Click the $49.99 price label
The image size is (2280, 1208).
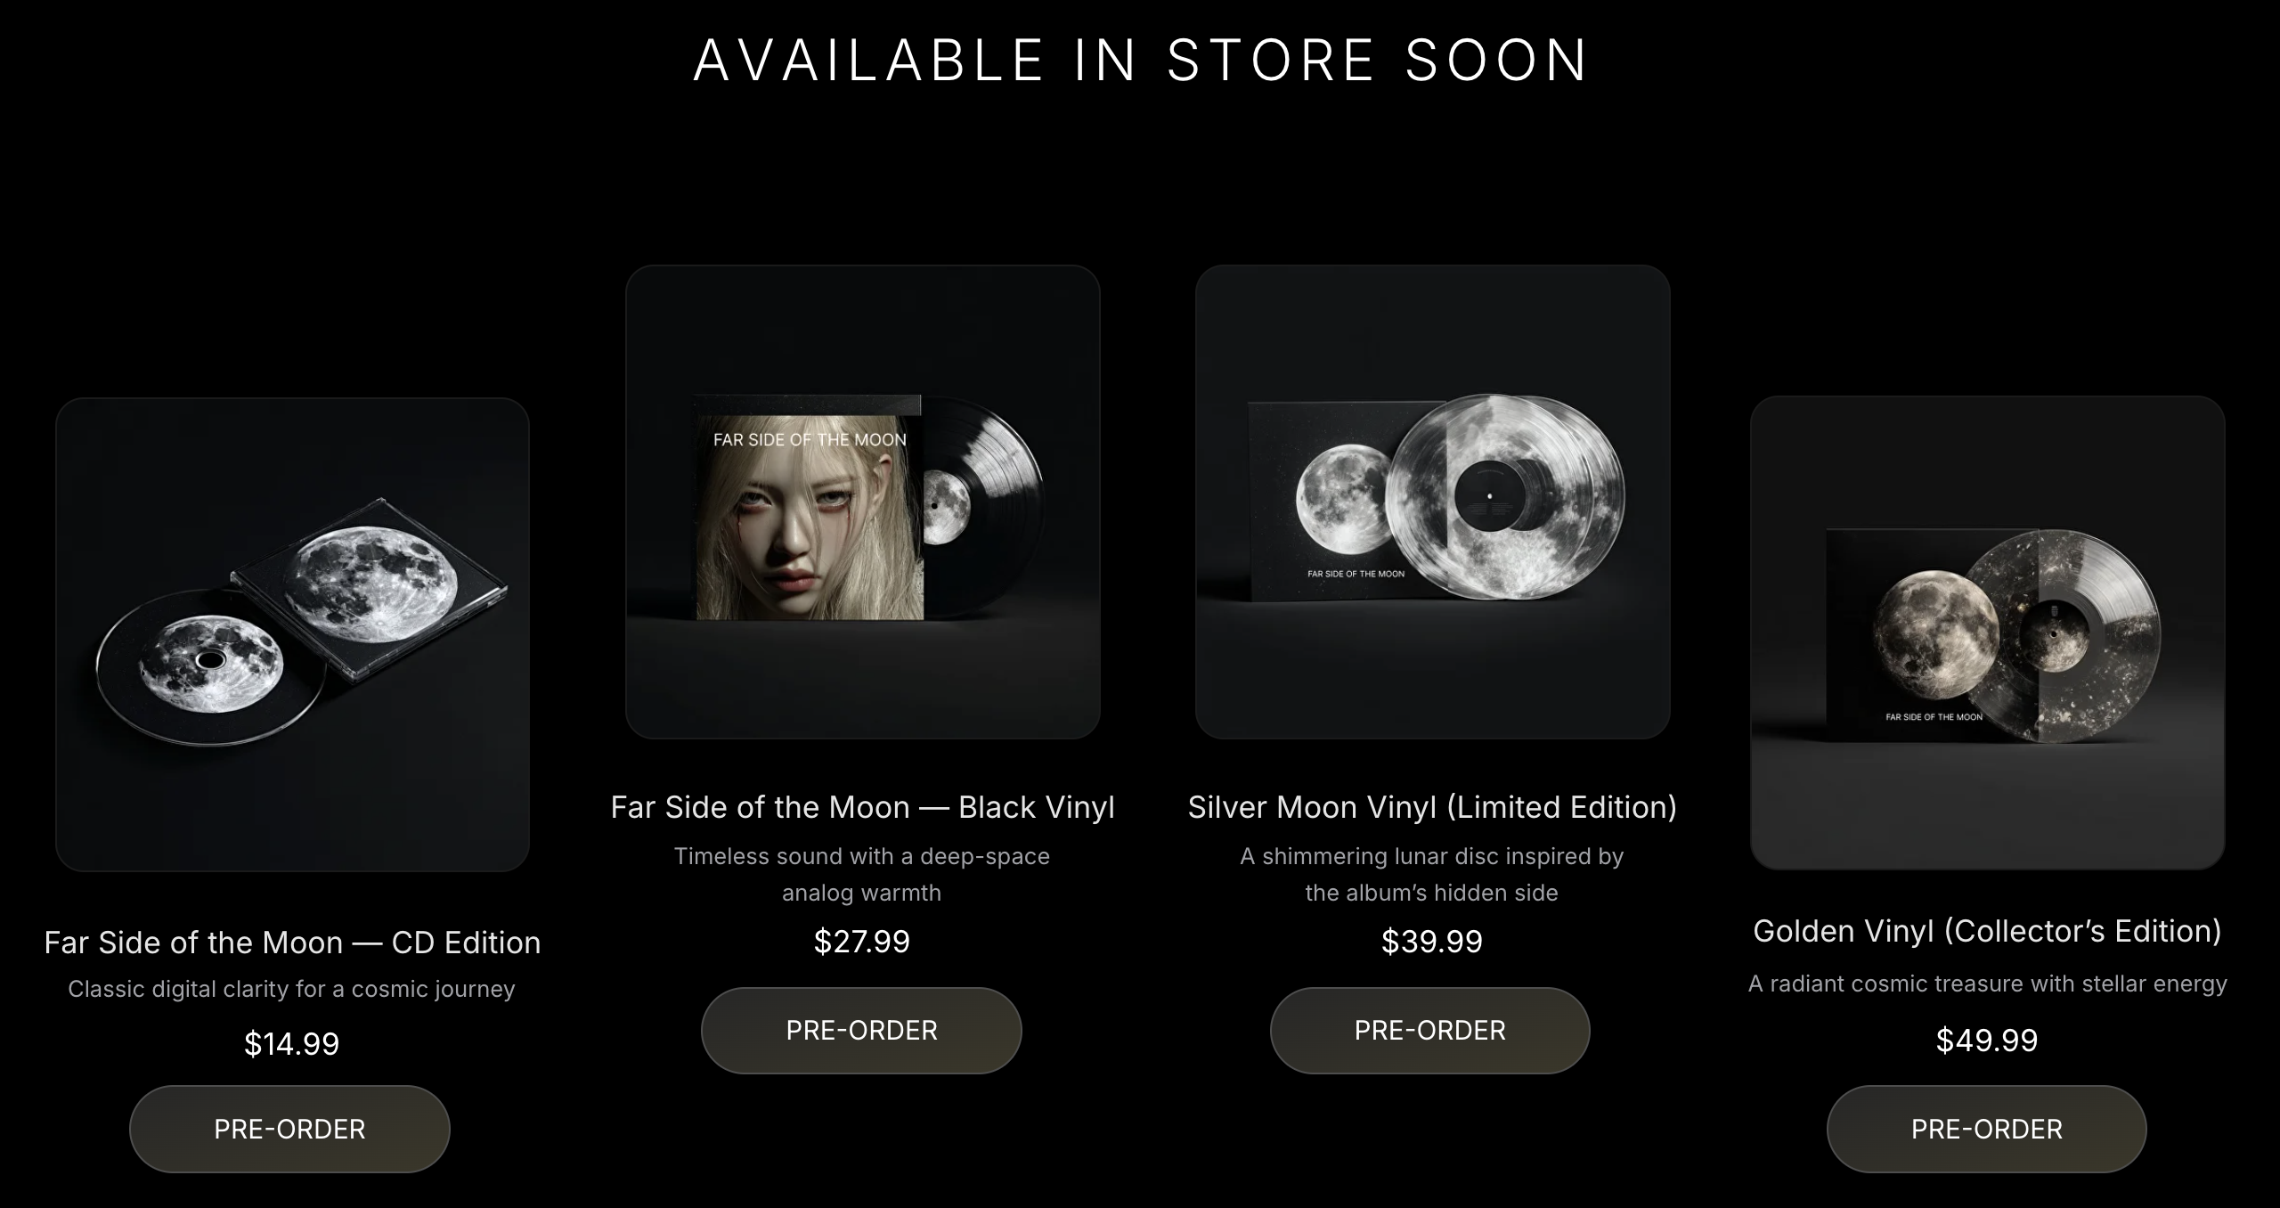1987,1041
